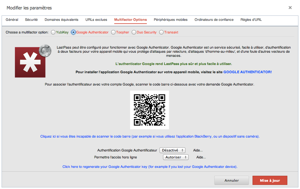300x189 pixels.
Task: Switch to the Général tab
Action: tap(12, 20)
